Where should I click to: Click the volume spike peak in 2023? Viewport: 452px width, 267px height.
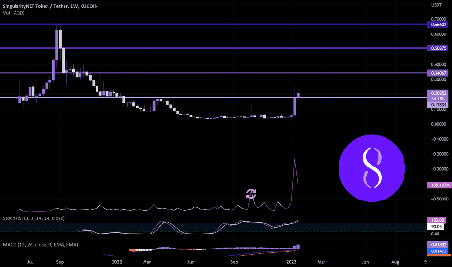click(x=294, y=159)
